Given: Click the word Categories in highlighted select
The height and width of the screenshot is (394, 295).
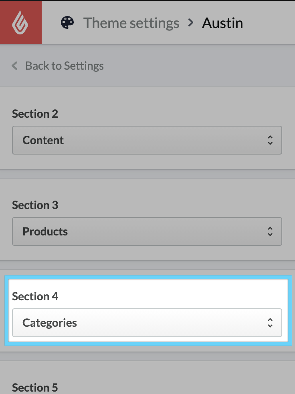Looking at the screenshot, I should point(50,323).
